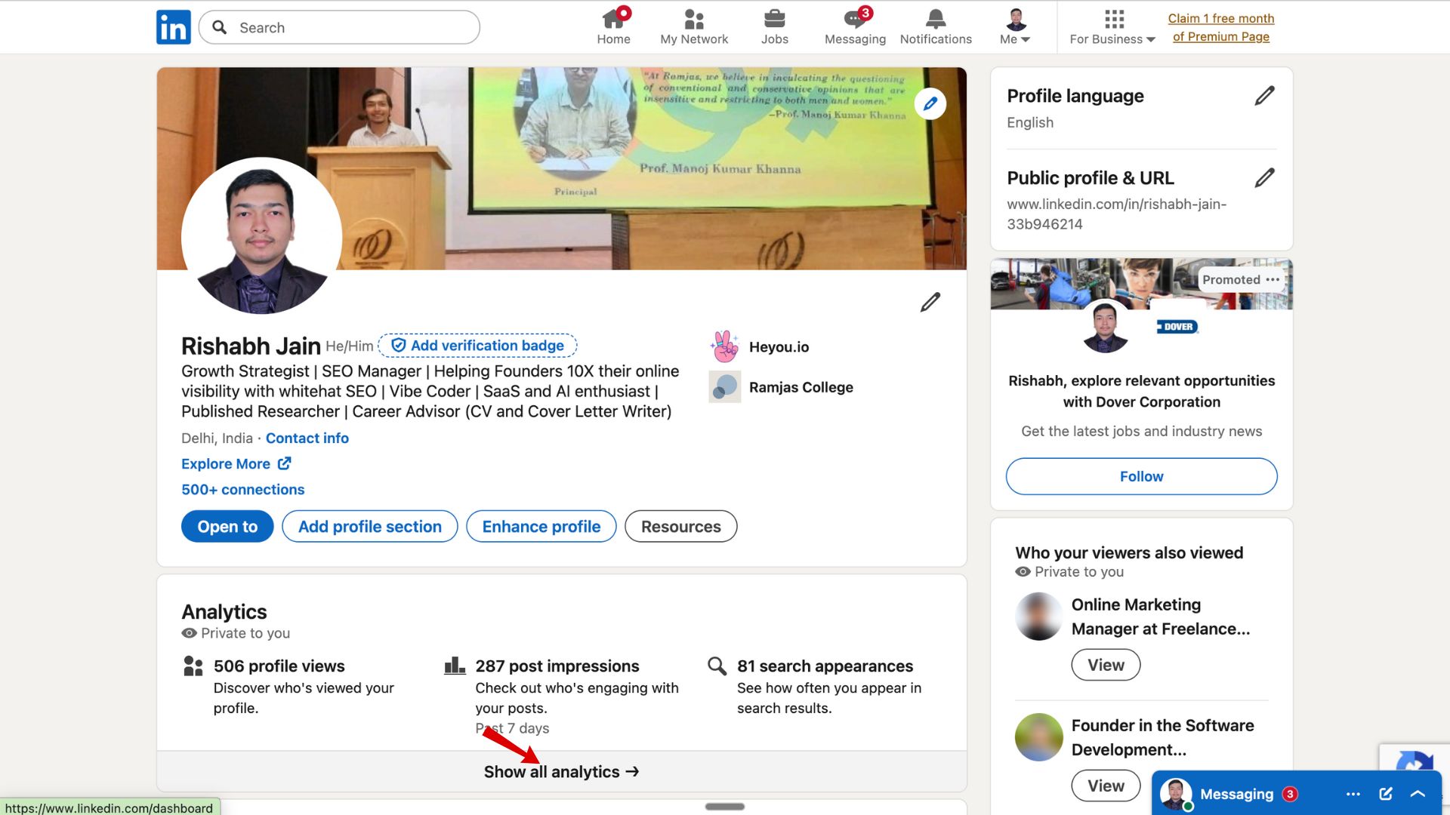
Task: Open Promoted ad options ellipsis
Action: (x=1273, y=280)
